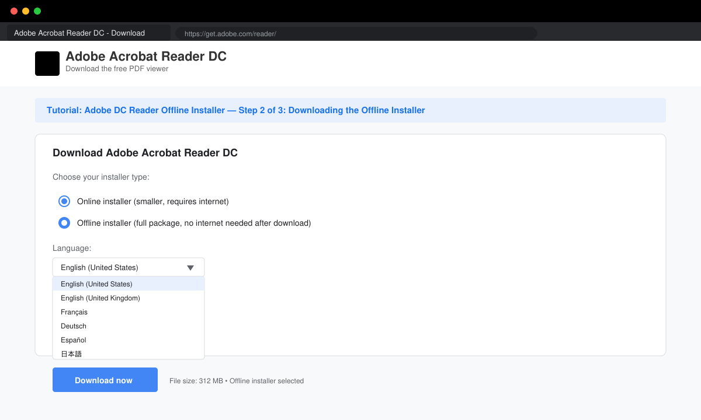The height and width of the screenshot is (420, 701).
Task: Click the Choose your installer type label
Action: [101, 177]
